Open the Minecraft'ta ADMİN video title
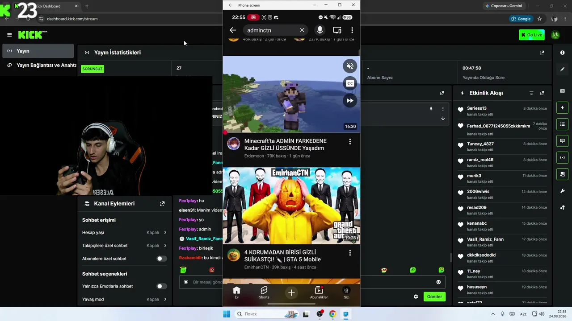 pyautogui.click(x=286, y=144)
